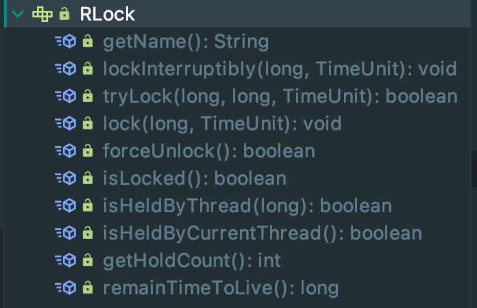The height and width of the screenshot is (308, 477).
Task: Click the method icon beside isLocked()
Action: point(66,179)
